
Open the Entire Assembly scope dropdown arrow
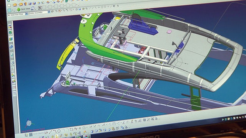coord(49,12)
